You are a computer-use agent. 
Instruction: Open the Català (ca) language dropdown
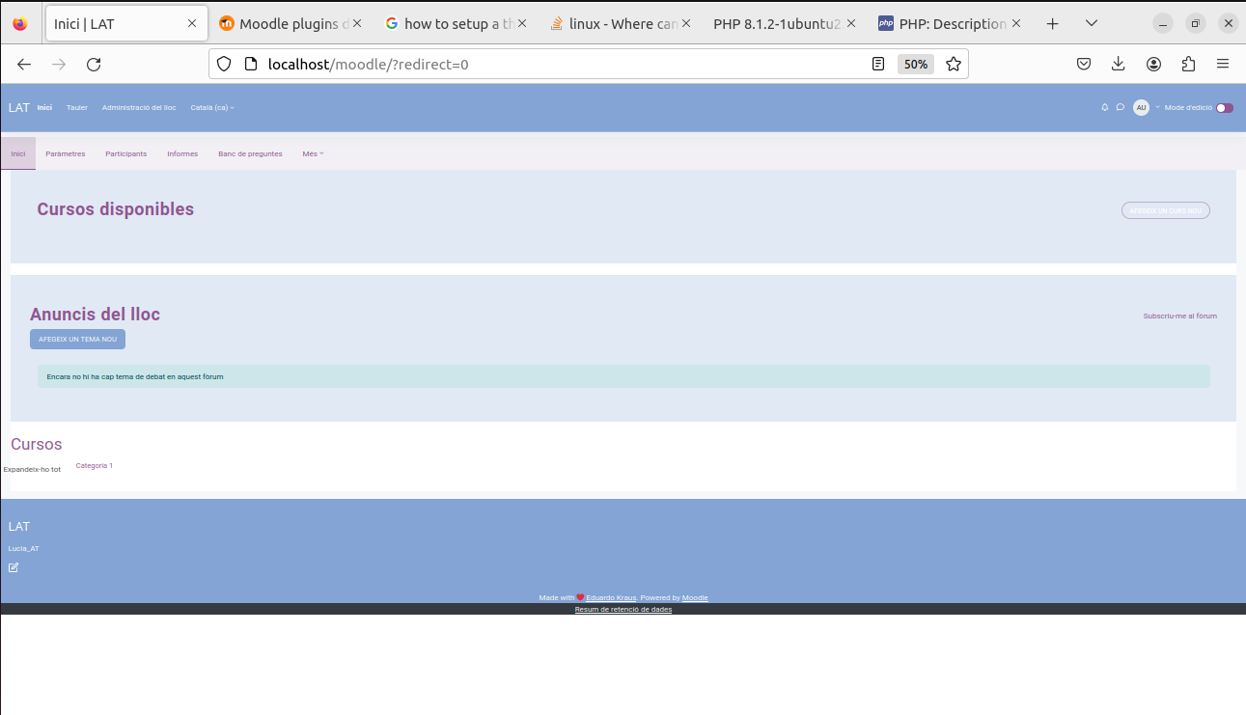[212, 107]
